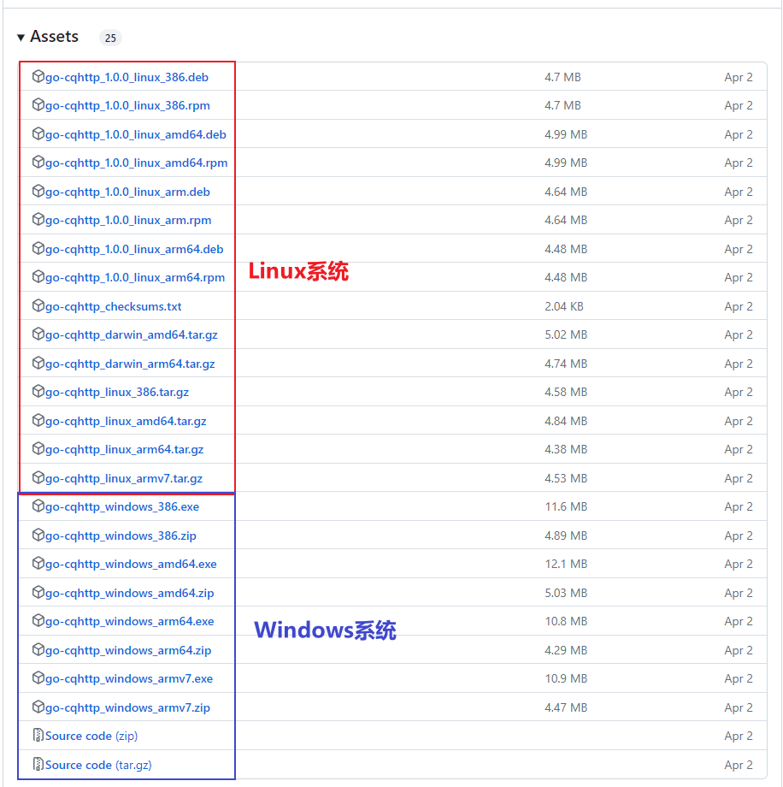Viewport: 783px width, 787px height.
Task: Click package icon beside go-cqhttp_darwin_arm64.tar.gz
Action: click(x=38, y=363)
